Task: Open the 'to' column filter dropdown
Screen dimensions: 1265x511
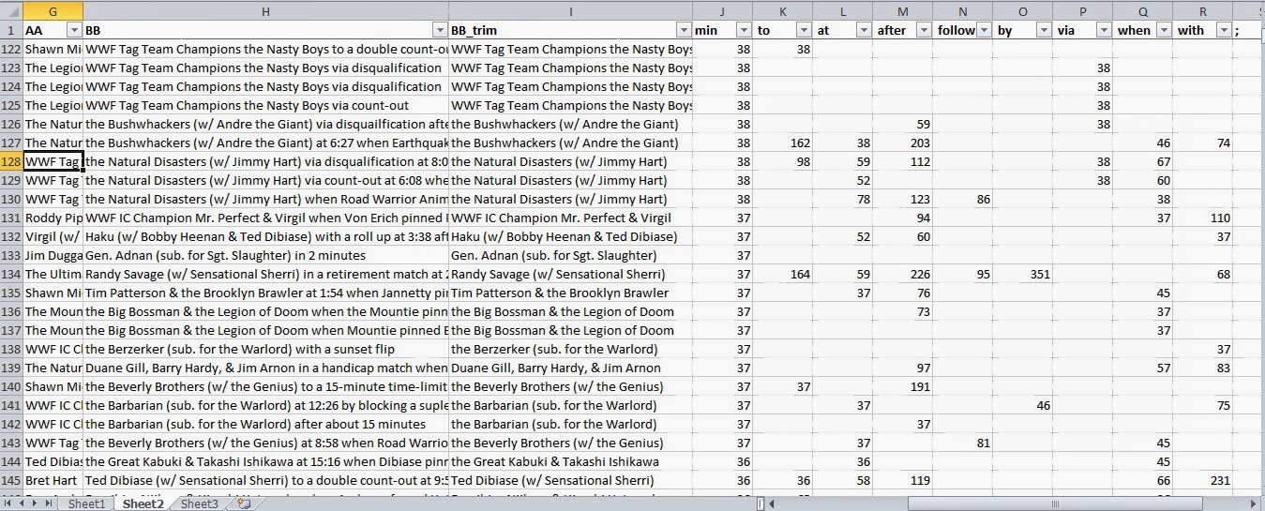Action: pos(804,30)
